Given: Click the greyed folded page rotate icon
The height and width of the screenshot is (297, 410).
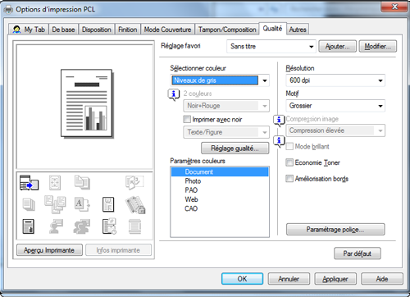Looking at the screenshot, I should [x=134, y=182].
